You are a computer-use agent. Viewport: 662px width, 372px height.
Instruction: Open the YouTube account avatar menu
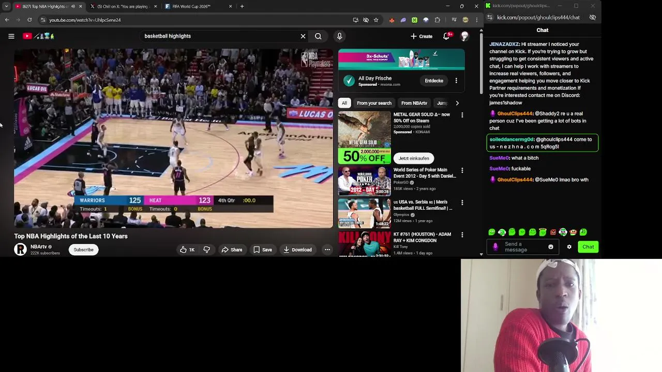[464, 36]
